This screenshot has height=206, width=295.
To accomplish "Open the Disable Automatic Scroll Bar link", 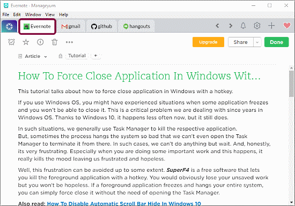I will click(124, 204).
